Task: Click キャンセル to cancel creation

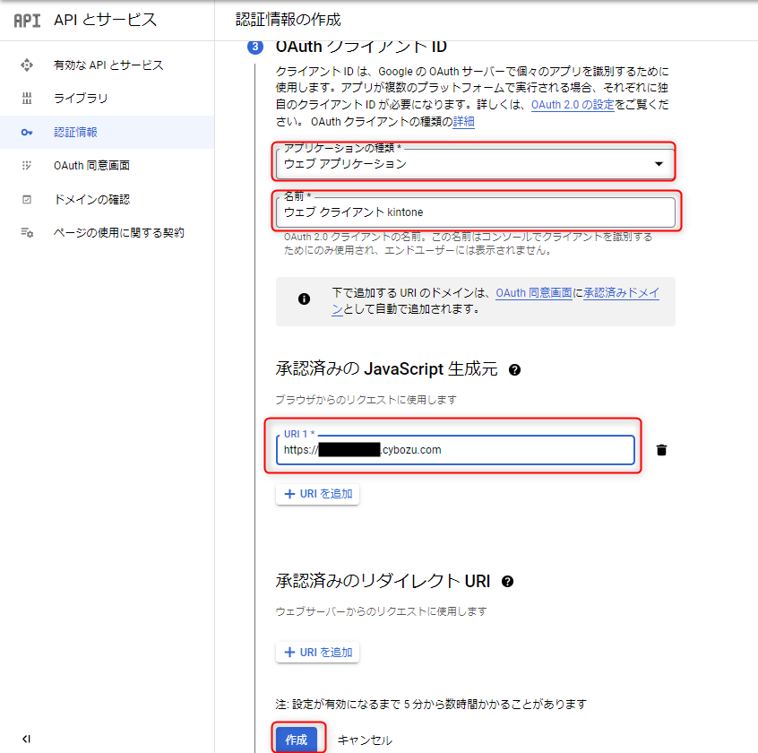Action: pos(365,740)
